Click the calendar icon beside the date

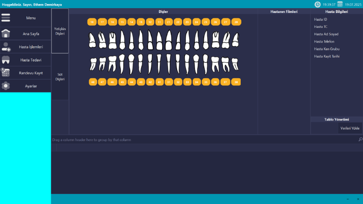point(340,5)
